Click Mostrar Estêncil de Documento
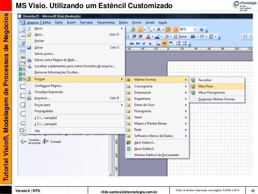The width and height of the screenshot is (258, 194). (x=157, y=155)
